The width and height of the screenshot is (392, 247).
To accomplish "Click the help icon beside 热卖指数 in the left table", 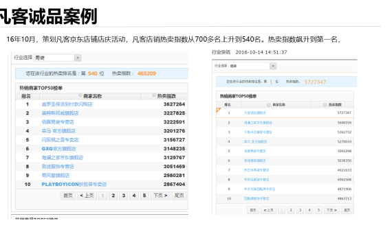I will [x=154, y=95].
